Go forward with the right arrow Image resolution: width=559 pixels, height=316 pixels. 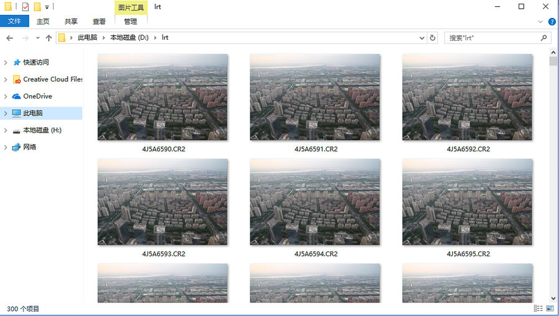(x=25, y=38)
